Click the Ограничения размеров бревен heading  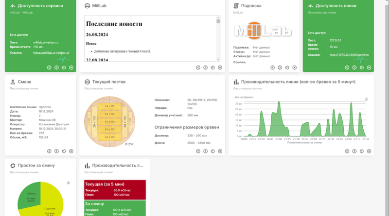[187, 127]
